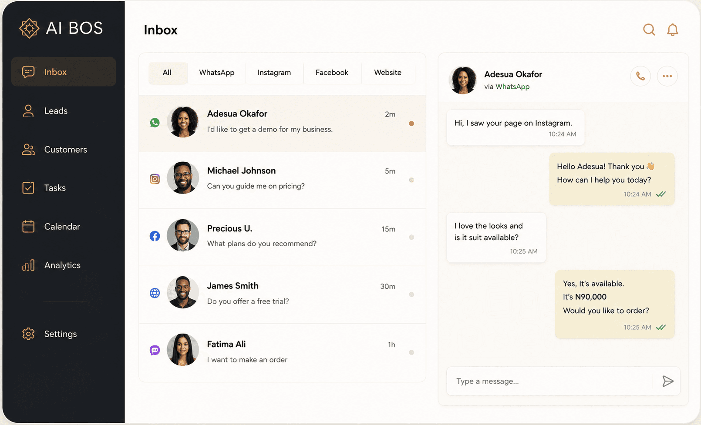701x425 pixels.
Task: Click the Settings gear icon
Action: pos(28,334)
